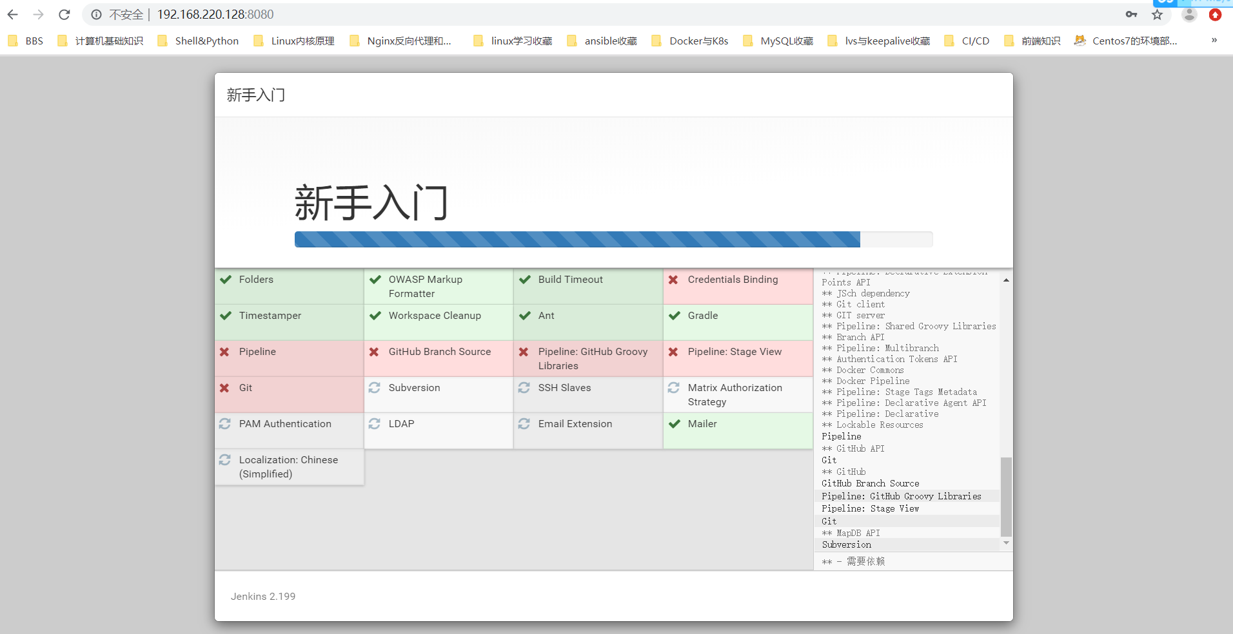
Task: Click the Email Extension plugin text
Action: click(x=575, y=424)
